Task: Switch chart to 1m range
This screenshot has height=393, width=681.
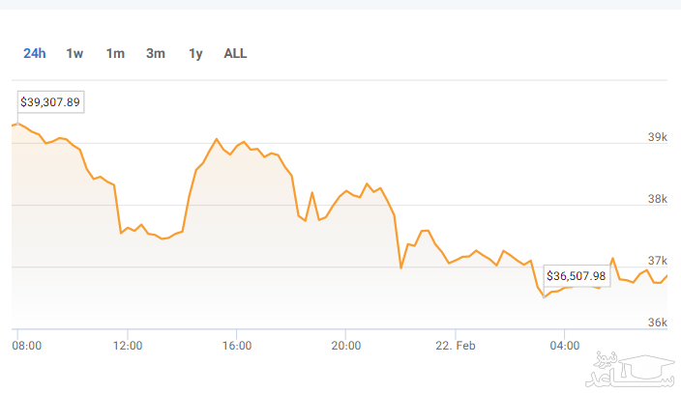Action: pyautogui.click(x=115, y=53)
